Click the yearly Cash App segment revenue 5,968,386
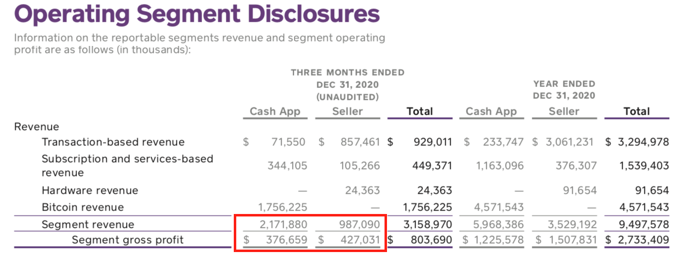Screen dimensions: 687x256 499,225
